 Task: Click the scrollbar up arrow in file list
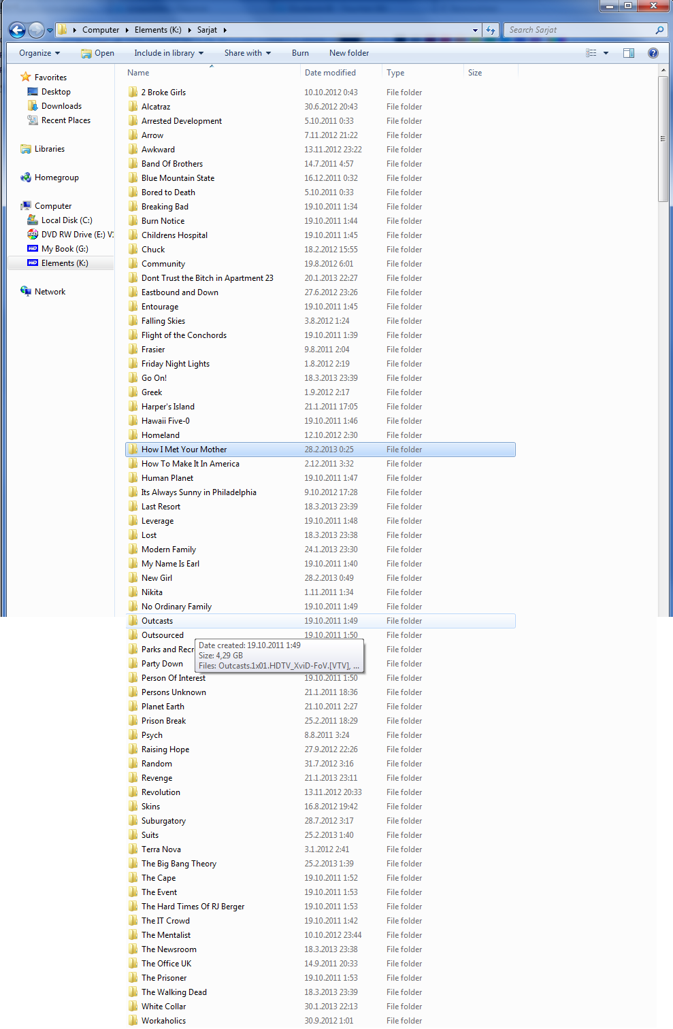tap(663, 71)
